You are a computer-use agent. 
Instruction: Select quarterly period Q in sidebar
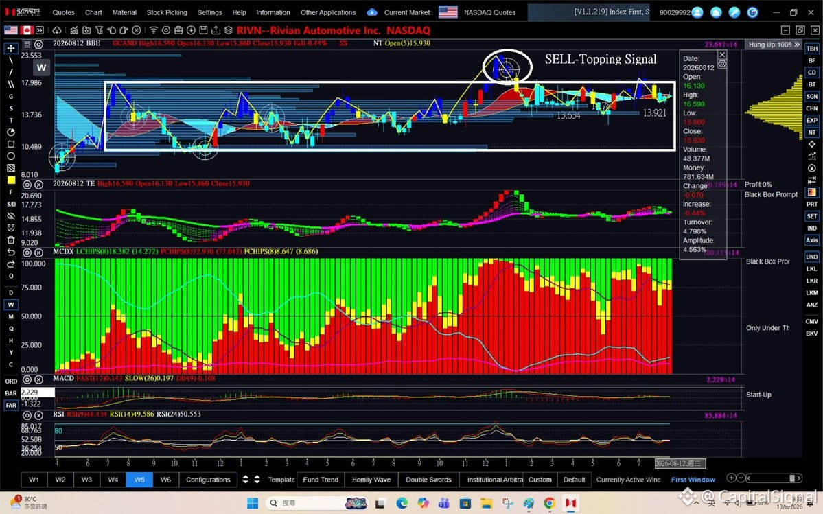pyautogui.click(x=10, y=328)
